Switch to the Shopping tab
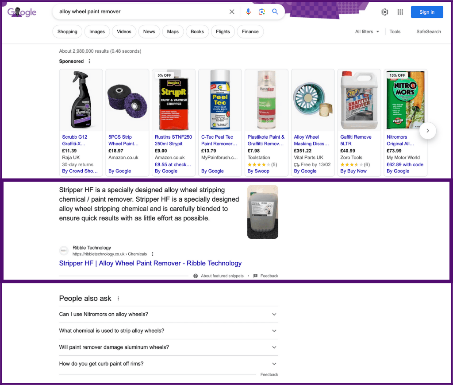Image resolution: width=453 pixels, height=385 pixels. 67,31
